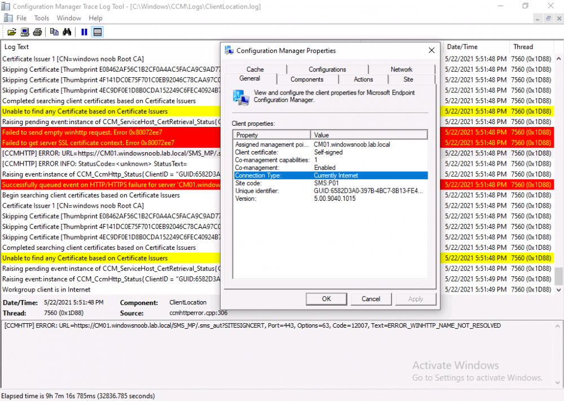Click the Apply button in the dialog
Screen dimensions: 564x401
point(416,299)
